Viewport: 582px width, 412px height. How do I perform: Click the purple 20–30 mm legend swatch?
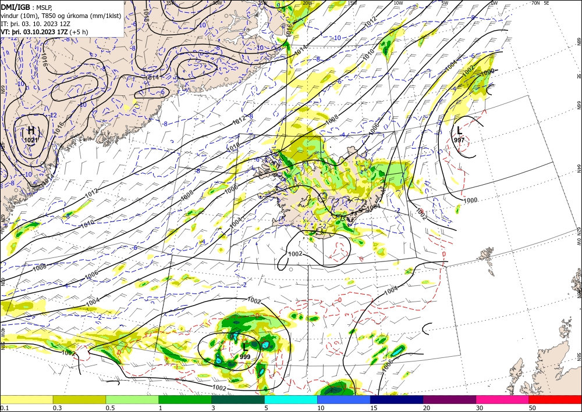click(449, 399)
